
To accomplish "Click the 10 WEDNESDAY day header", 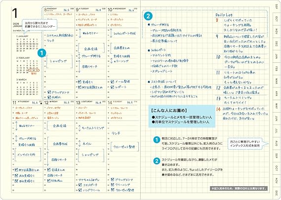I will (123, 9).
